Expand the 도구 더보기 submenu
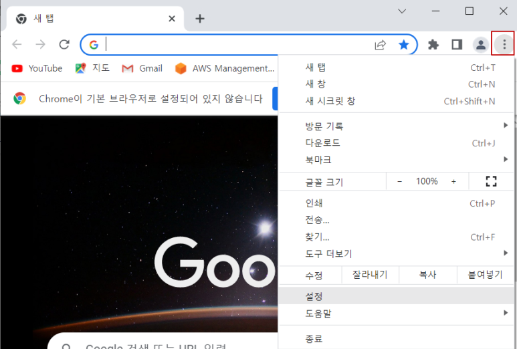Image resolution: width=517 pixels, height=349 pixels. pyautogui.click(x=397, y=254)
